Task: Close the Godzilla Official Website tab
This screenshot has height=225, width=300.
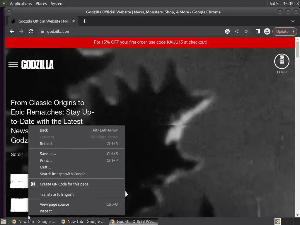Action: 74,21
